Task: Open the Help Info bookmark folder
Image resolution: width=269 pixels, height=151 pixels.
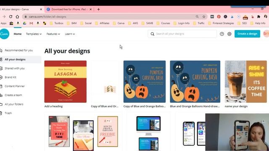Action: (x=258, y=23)
